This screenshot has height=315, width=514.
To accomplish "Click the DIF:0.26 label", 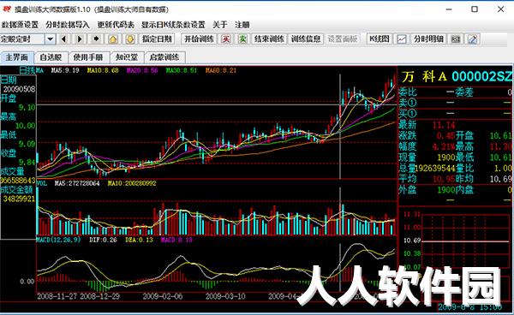I will [103, 240].
